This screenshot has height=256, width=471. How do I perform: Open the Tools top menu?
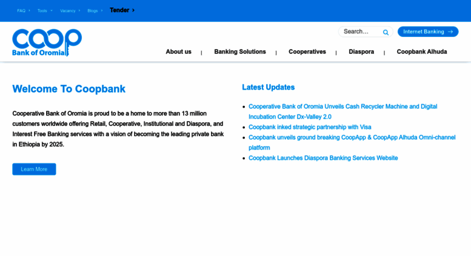coord(42,10)
